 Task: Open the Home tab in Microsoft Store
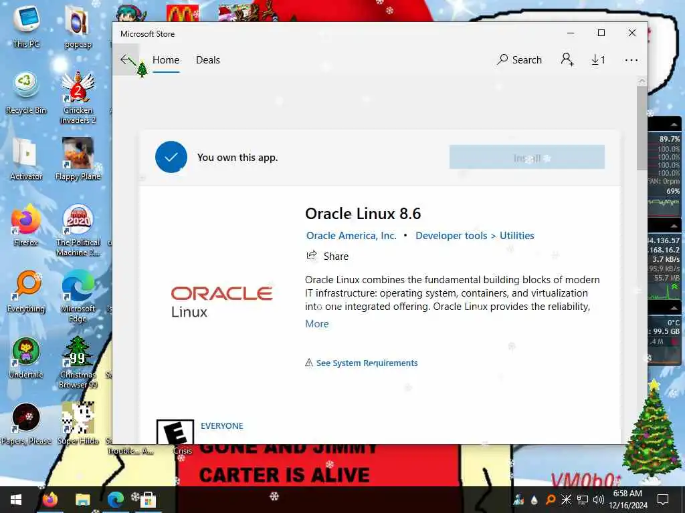tap(166, 59)
